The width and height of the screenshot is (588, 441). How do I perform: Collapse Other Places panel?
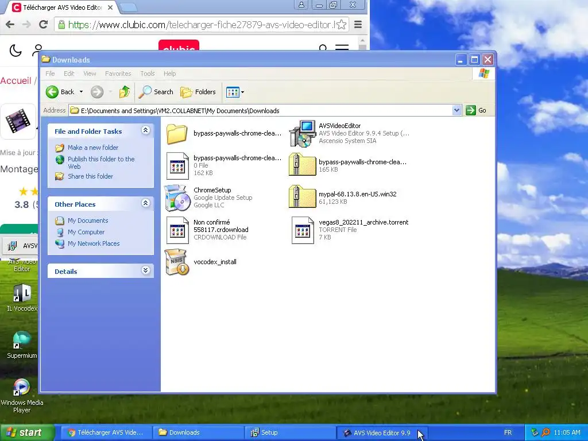coord(145,203)
